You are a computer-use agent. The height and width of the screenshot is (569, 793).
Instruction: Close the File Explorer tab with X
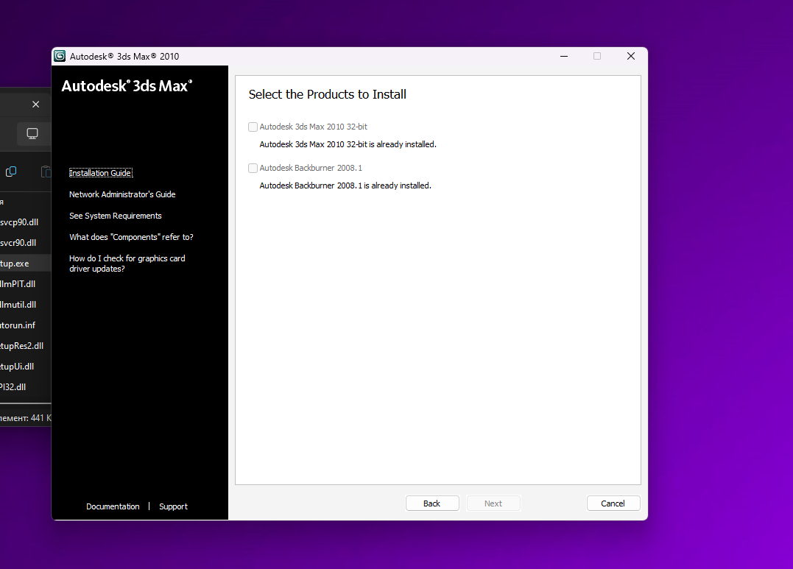(35, 104)
